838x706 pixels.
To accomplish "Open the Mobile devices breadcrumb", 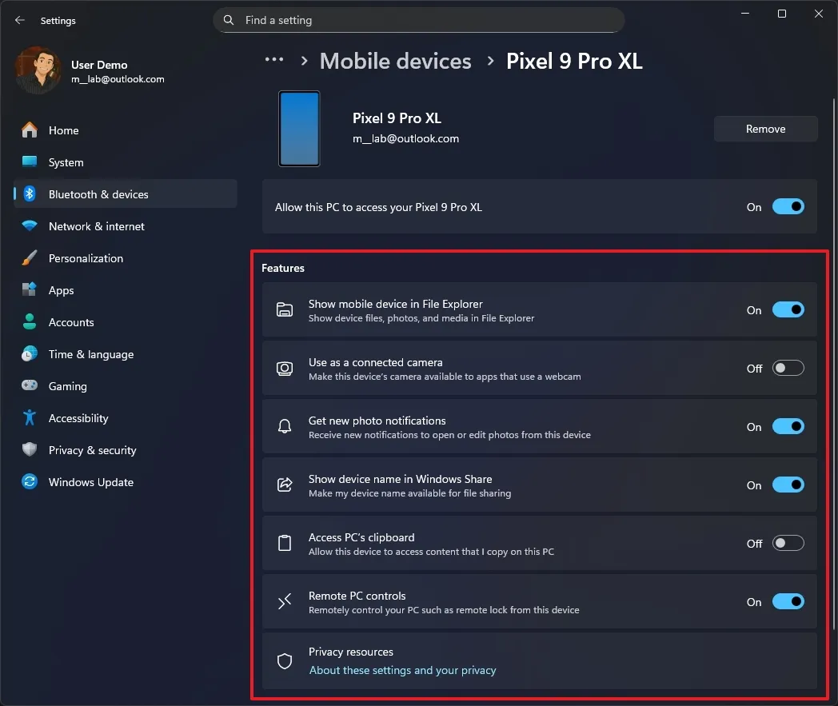I will coord(395,62).
